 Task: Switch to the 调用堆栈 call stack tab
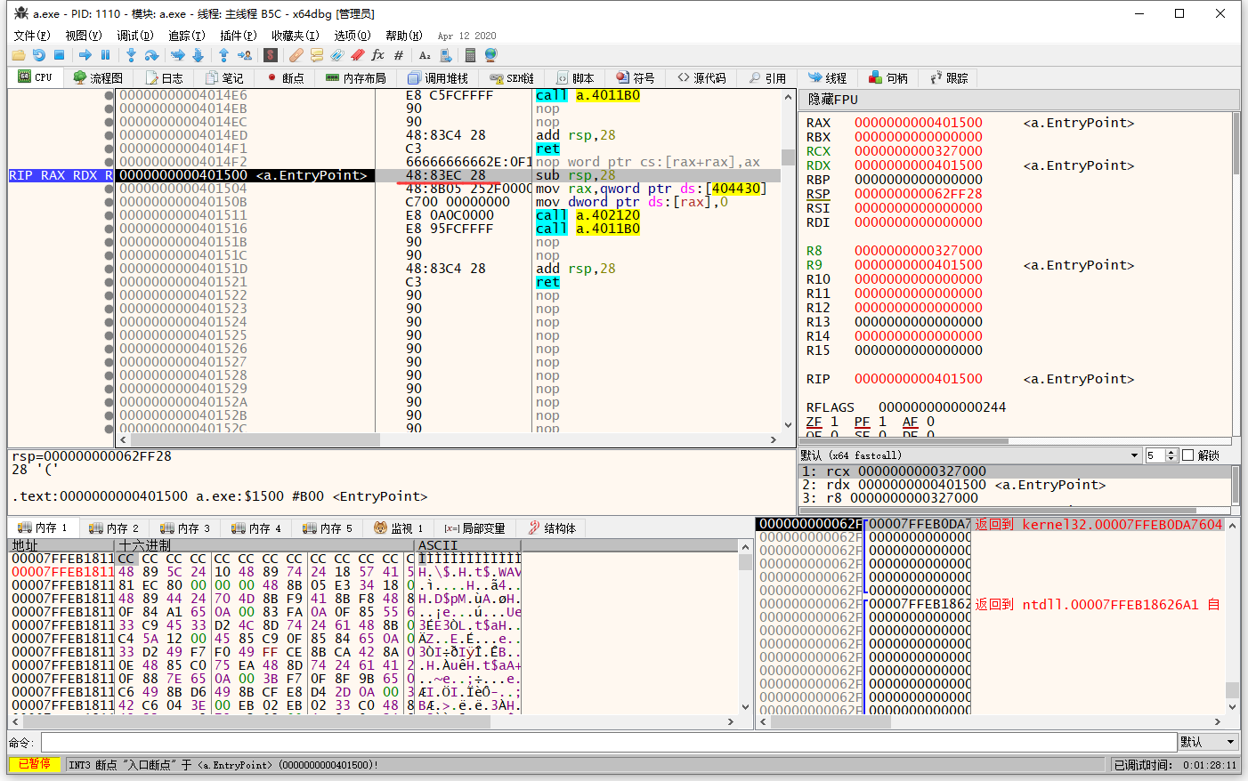438,78
